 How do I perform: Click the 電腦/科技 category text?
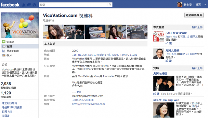[x=48, y=21]
